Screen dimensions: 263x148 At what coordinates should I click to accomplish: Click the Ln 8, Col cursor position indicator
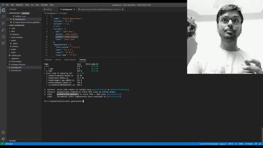tap(208, 144)
